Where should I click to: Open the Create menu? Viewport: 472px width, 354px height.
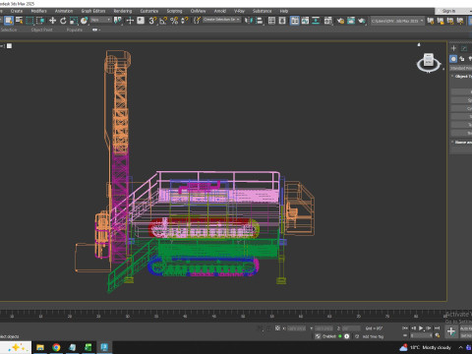(x=17, y=11)
